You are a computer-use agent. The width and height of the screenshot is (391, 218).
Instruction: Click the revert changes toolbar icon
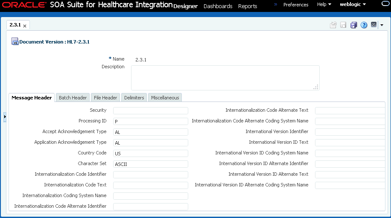coord(333,25)
